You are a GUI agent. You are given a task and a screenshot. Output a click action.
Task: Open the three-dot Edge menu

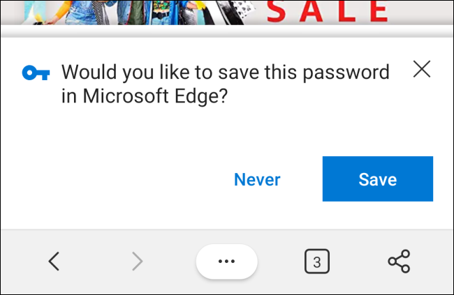point(227,262)
